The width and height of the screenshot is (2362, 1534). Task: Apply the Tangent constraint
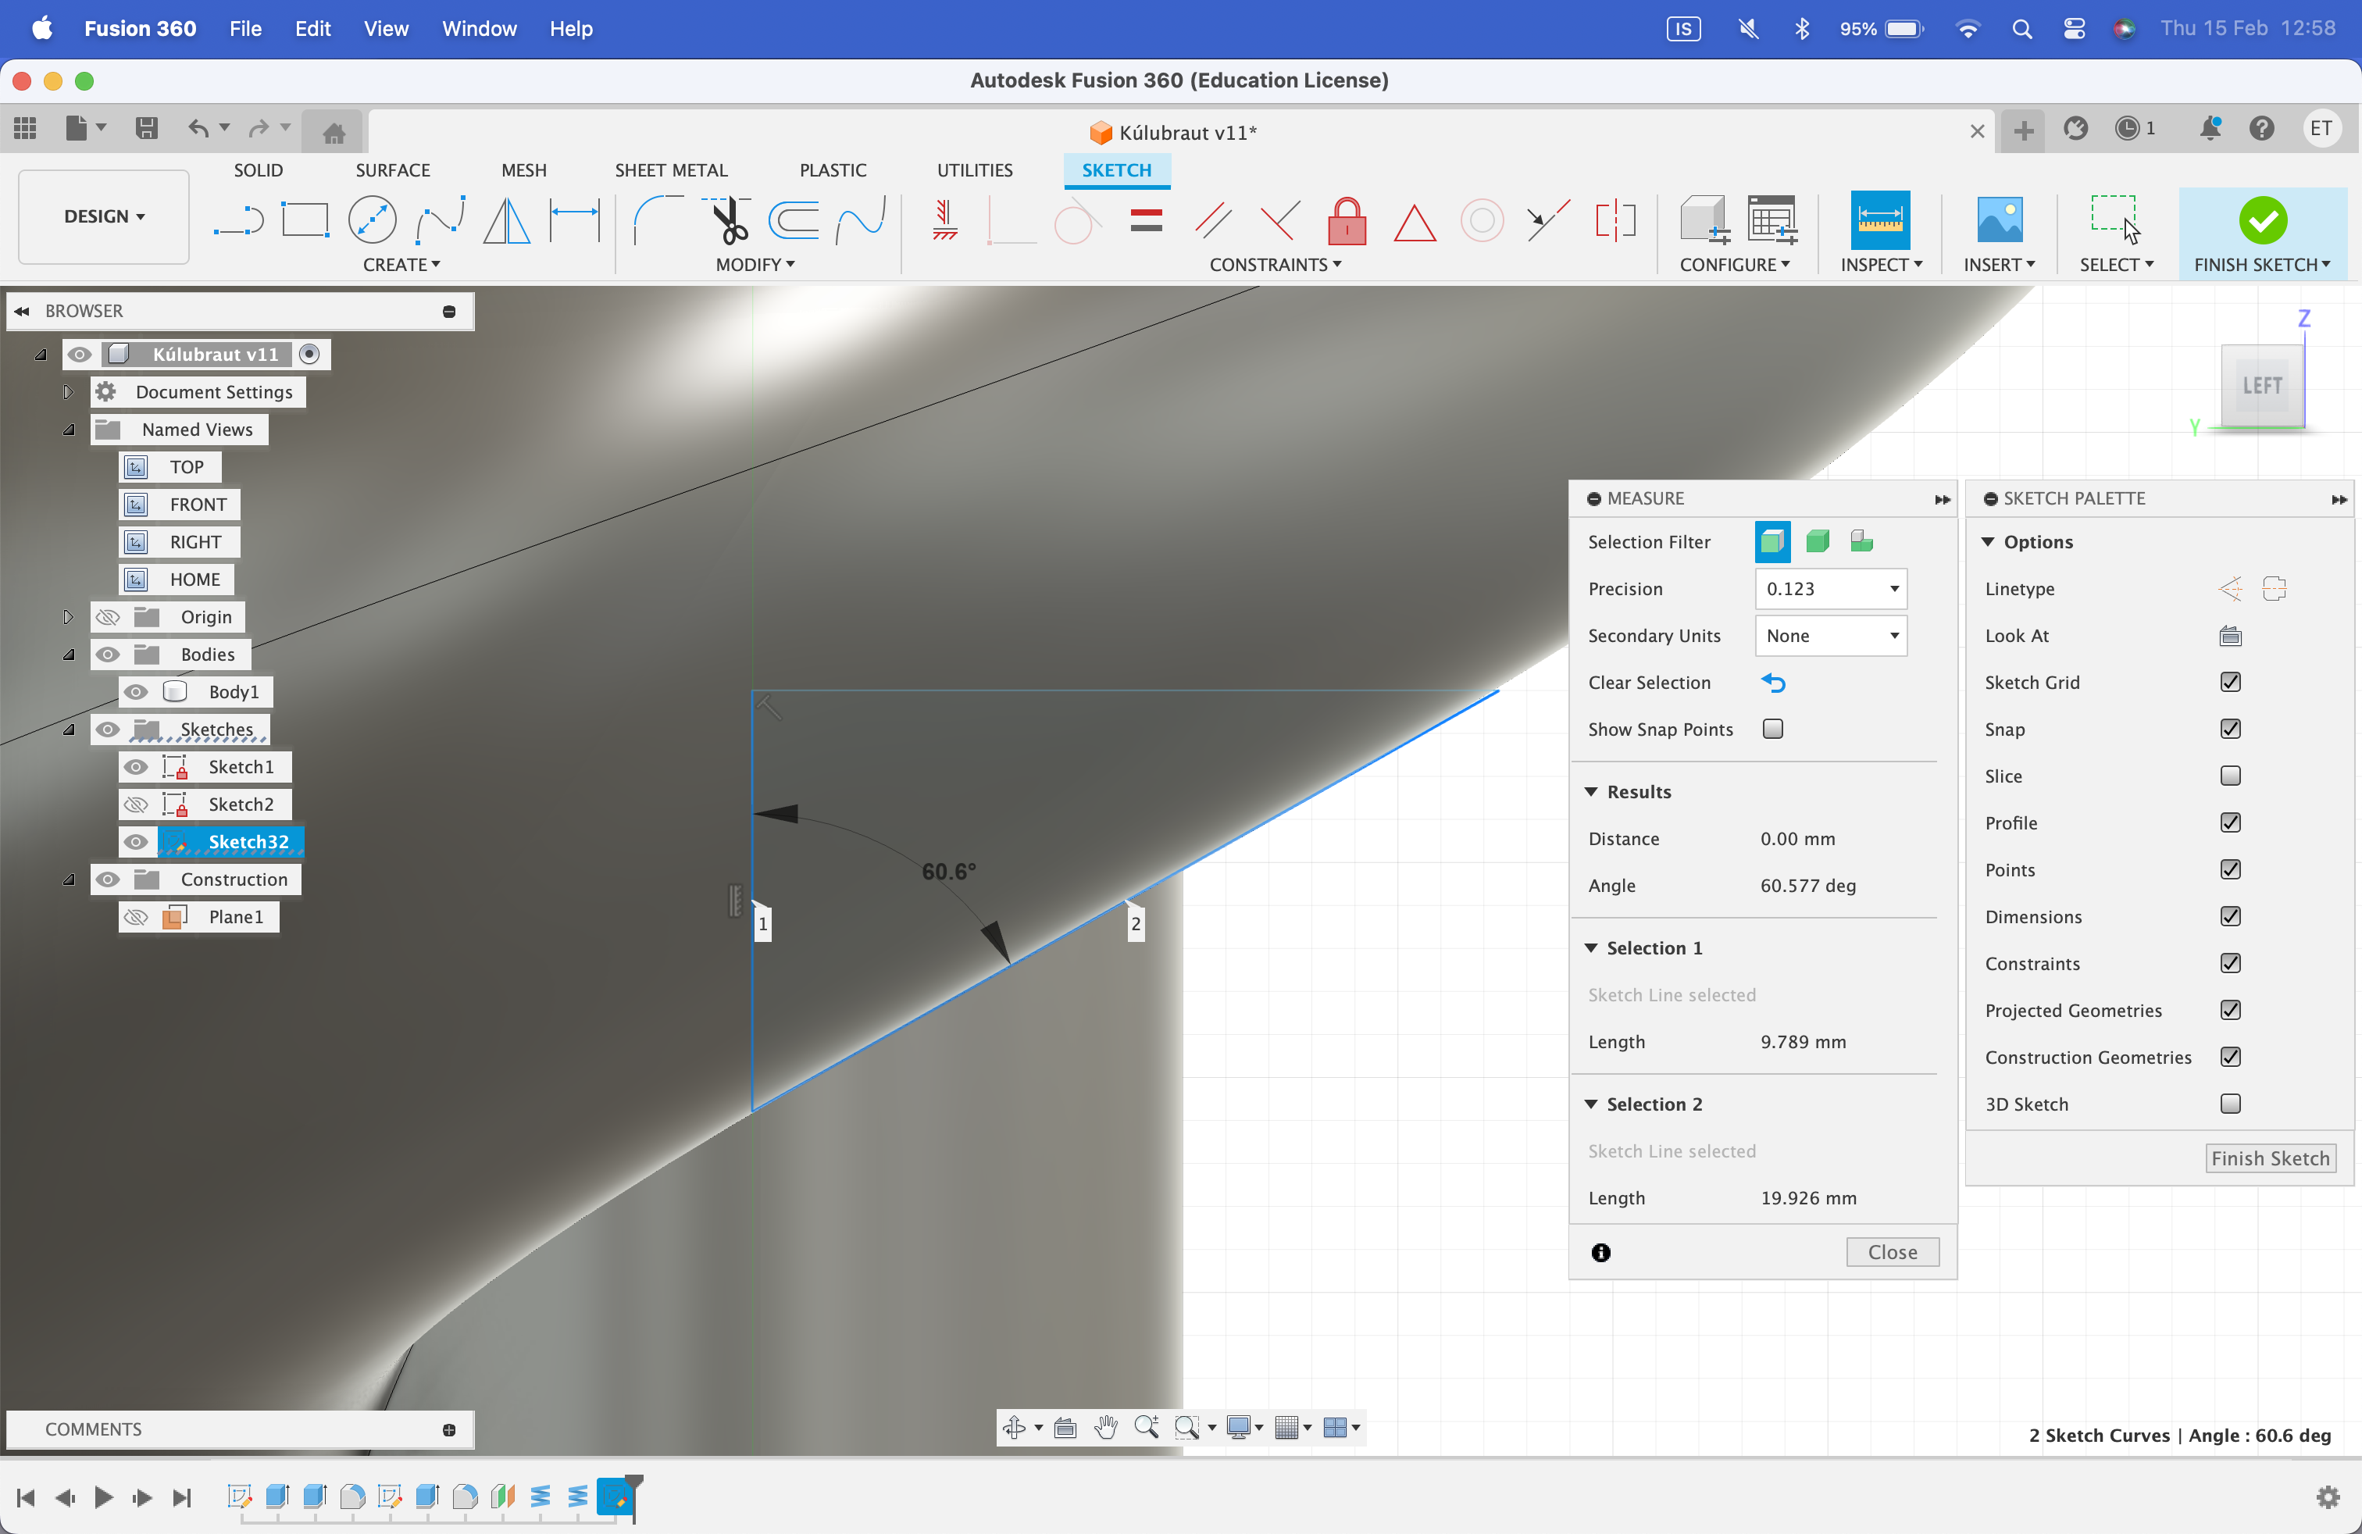point(1078,220)
